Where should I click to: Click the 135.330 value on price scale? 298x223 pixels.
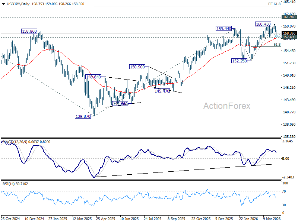tap(289, 136)
